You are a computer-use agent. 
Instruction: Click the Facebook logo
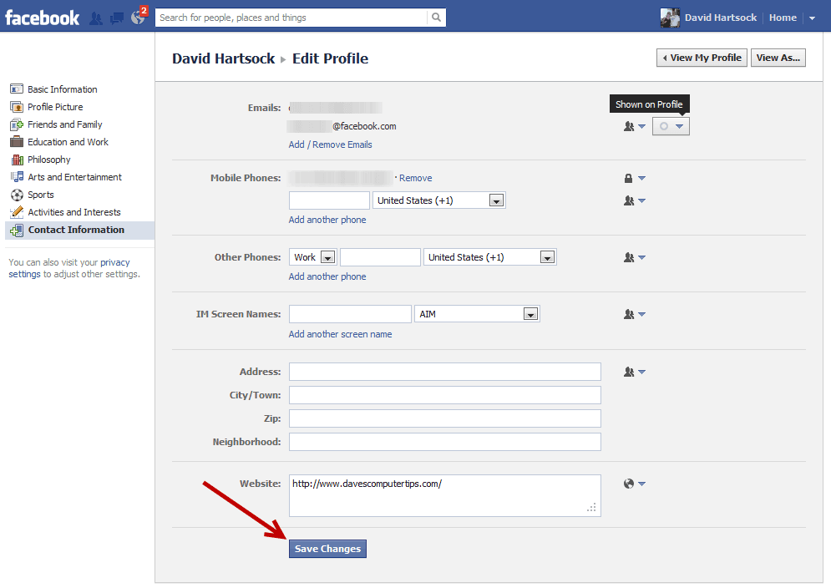42,18
